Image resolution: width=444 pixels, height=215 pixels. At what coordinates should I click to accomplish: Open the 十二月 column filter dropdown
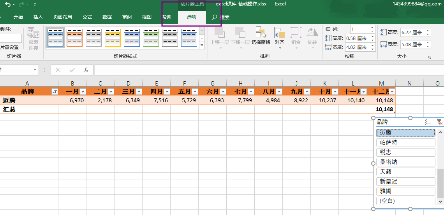pyautogui.click(x=392, y=91)
